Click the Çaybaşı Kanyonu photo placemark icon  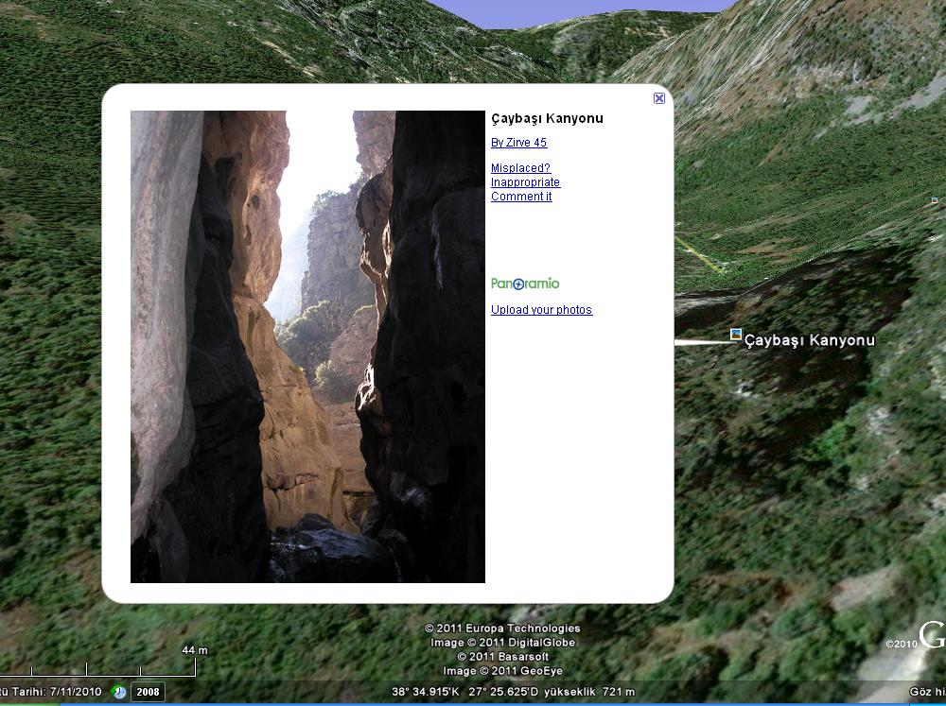736,335
